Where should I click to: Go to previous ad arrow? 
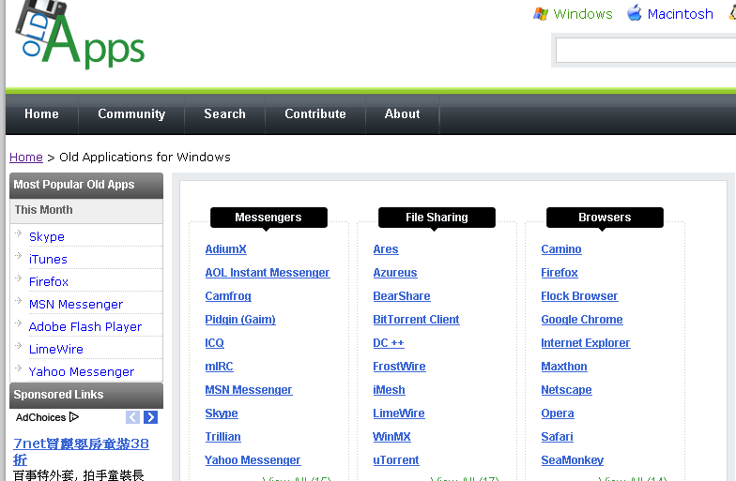coord(133,417)
